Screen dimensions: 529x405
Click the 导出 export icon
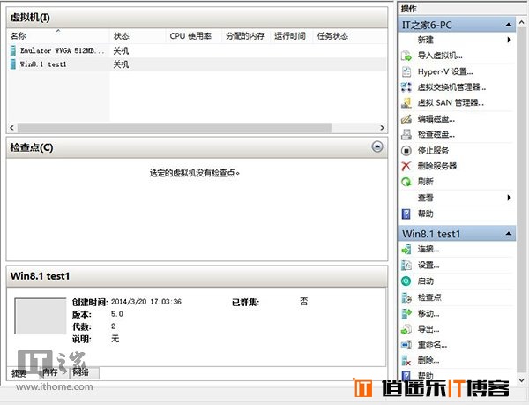coord(406,329)
